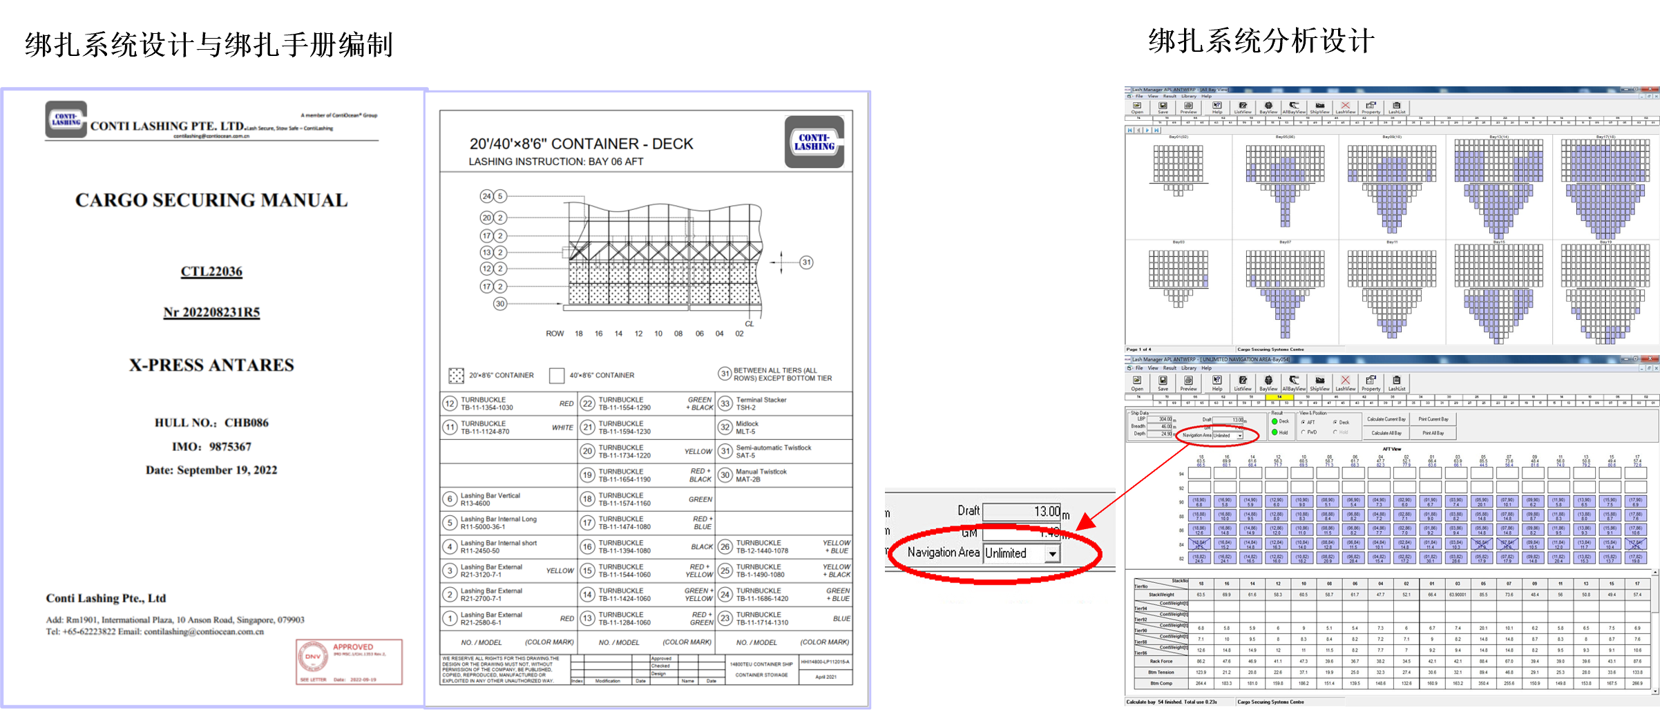This screenshot has height=710, width=1660.
Task: Click the Rack Force row header
Action: click(x=1161, y=662)
